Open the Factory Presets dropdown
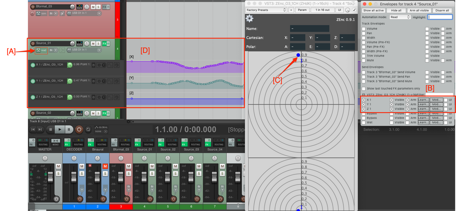The height and width of the screenshot is (211, 456). click(x=266, y=10)
